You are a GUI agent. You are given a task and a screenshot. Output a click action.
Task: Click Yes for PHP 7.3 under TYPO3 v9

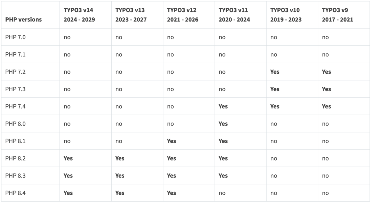(x=326, y=89)
